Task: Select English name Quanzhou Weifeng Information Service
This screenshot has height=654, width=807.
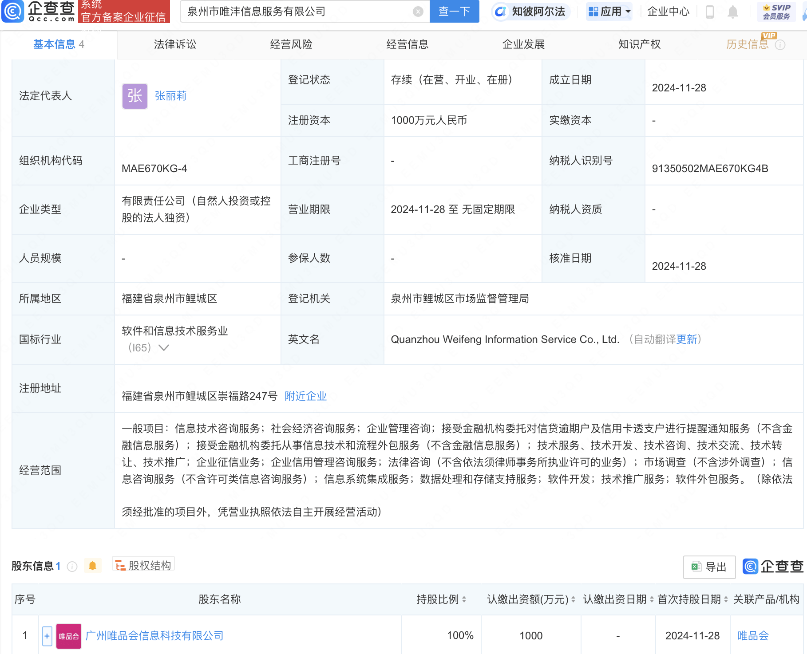Action: (x=505, y=339)
